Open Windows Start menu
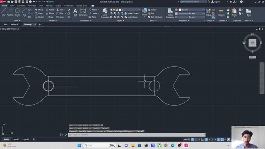 (x=79, y=145)
